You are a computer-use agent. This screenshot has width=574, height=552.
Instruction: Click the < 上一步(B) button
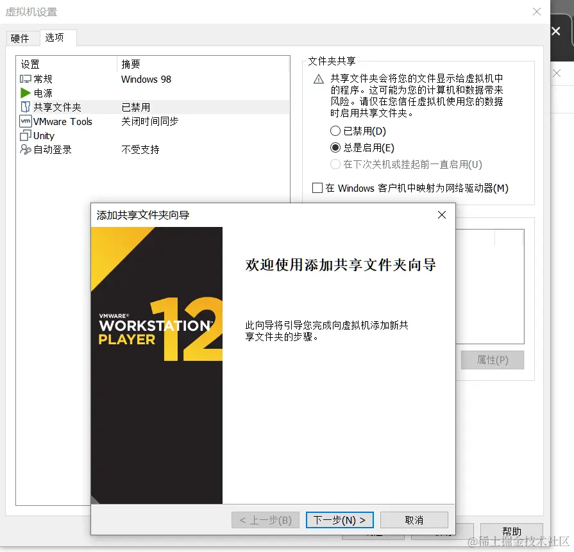coord(266,520)
